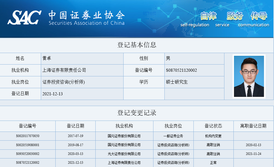Click the 姓名 label cell

point(20,59)
